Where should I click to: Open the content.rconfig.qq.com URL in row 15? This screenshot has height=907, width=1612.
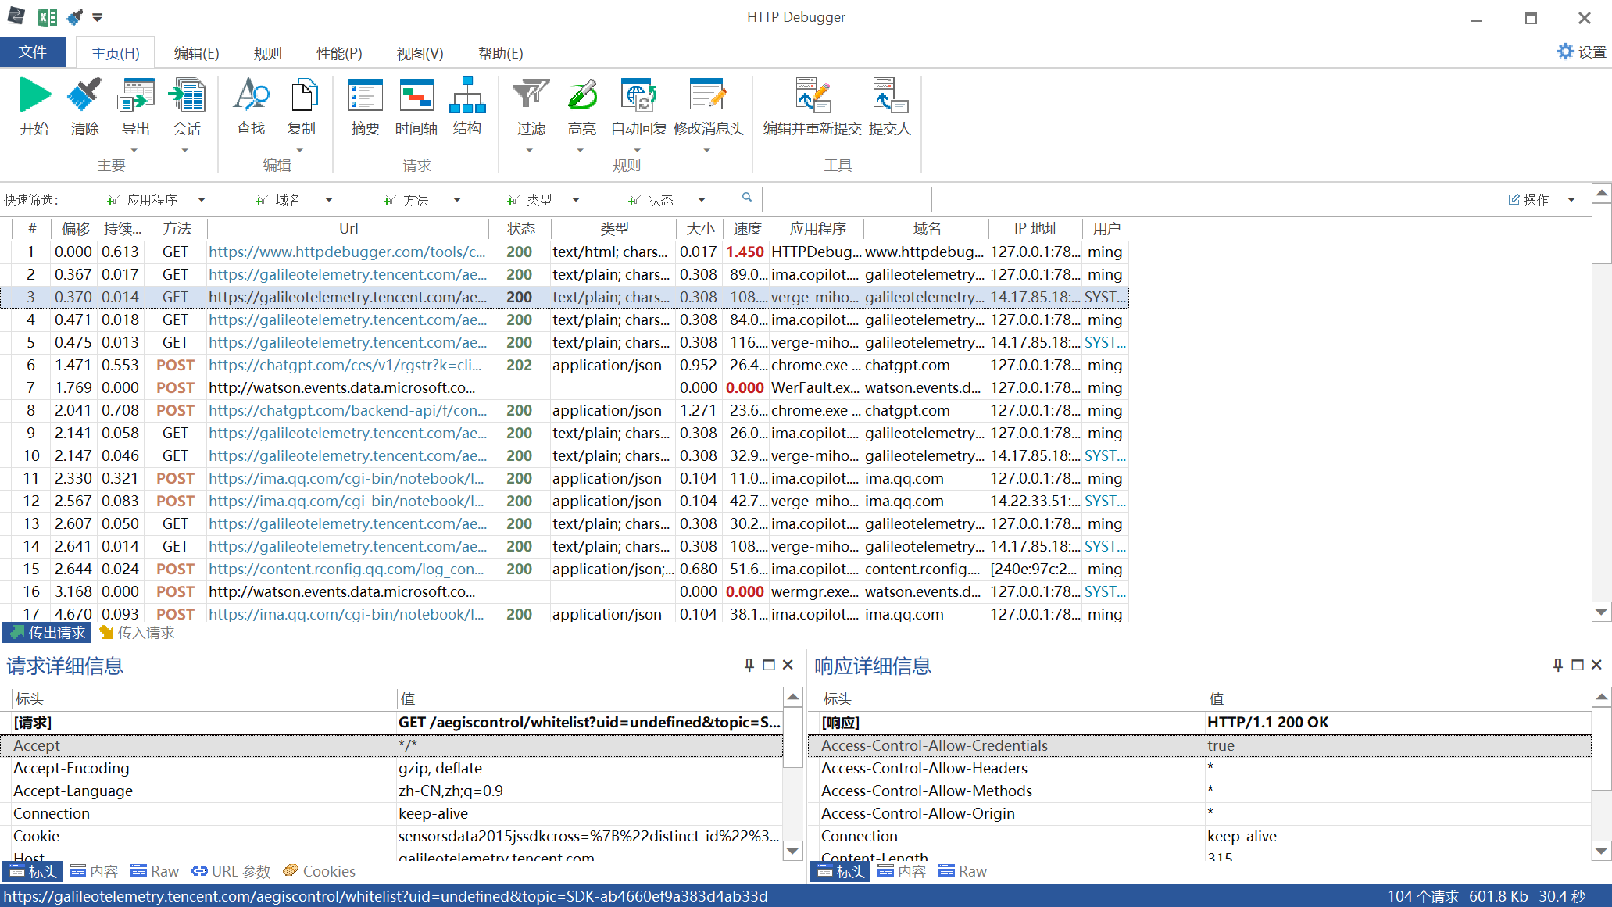[346, 569]
